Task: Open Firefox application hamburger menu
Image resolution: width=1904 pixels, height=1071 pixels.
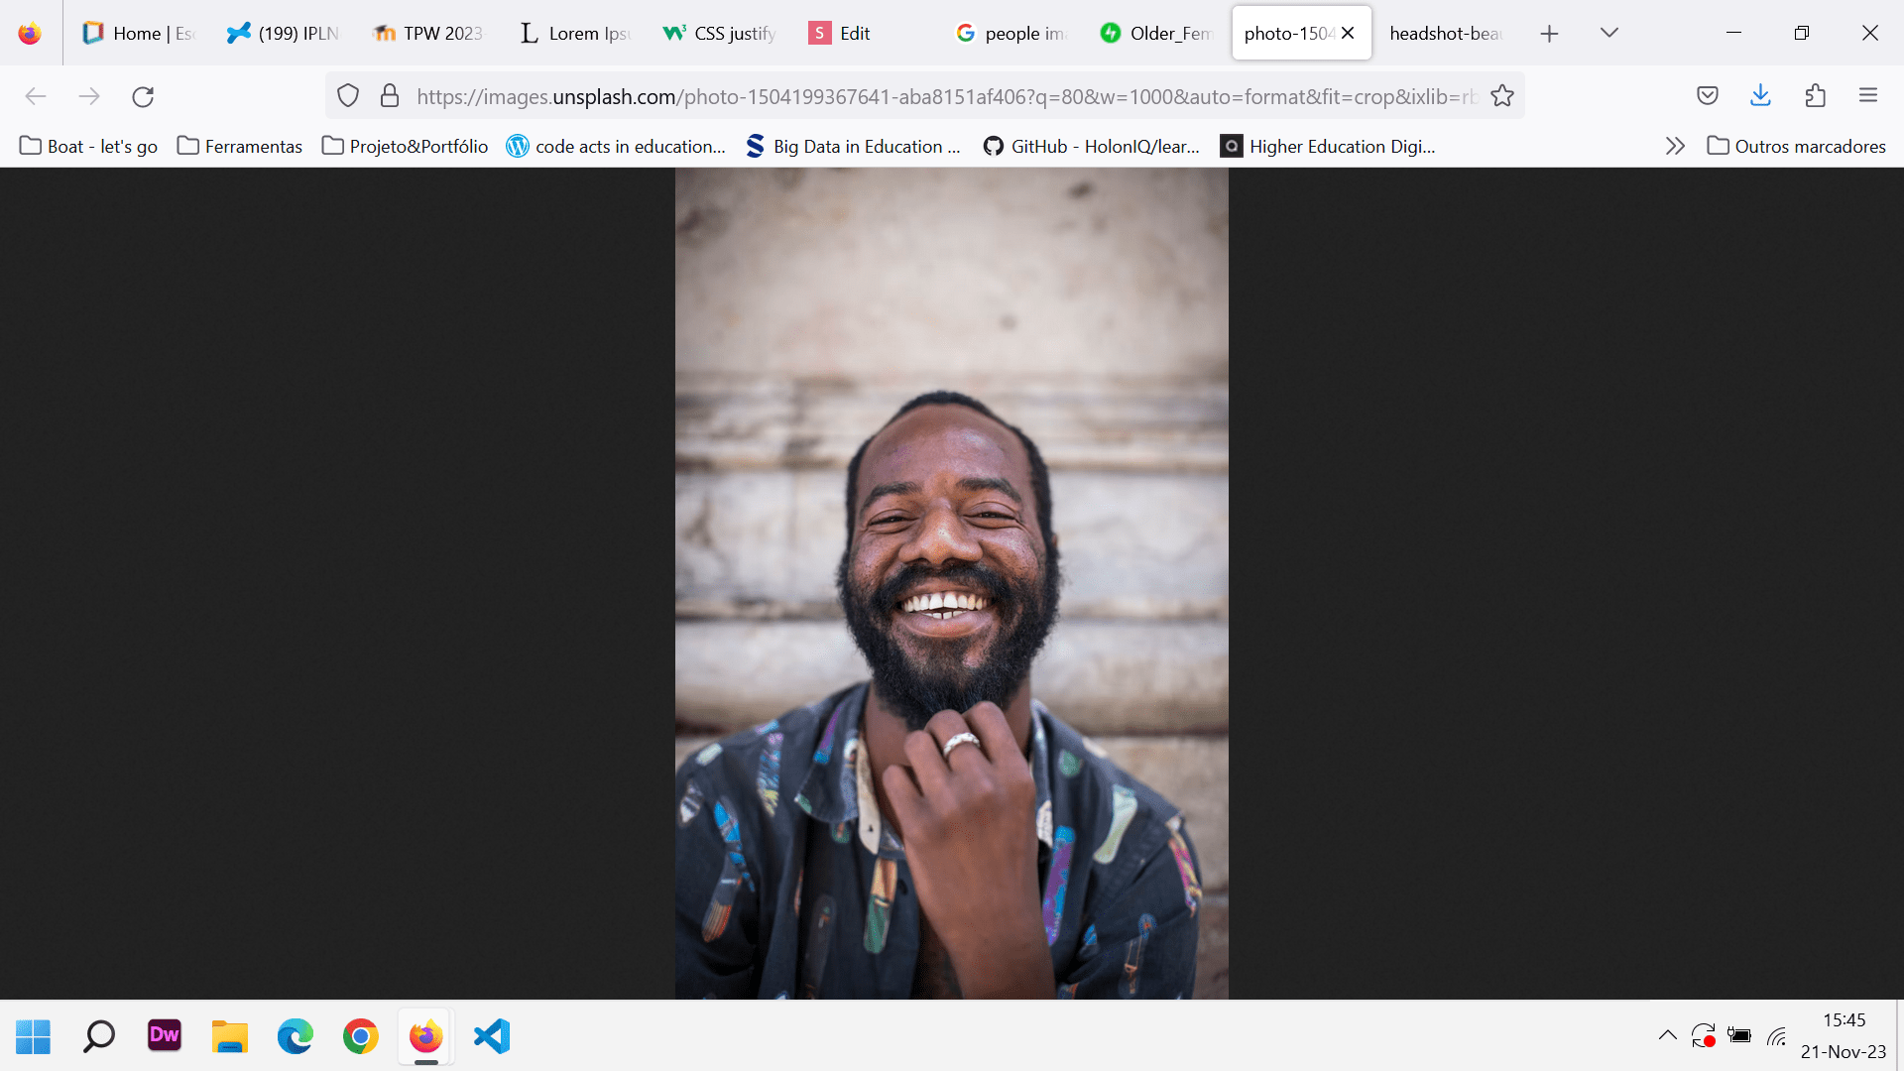Action: 1868,96
